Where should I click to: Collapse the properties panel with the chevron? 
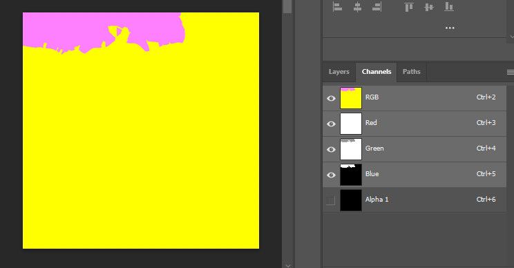coord(511,37)
